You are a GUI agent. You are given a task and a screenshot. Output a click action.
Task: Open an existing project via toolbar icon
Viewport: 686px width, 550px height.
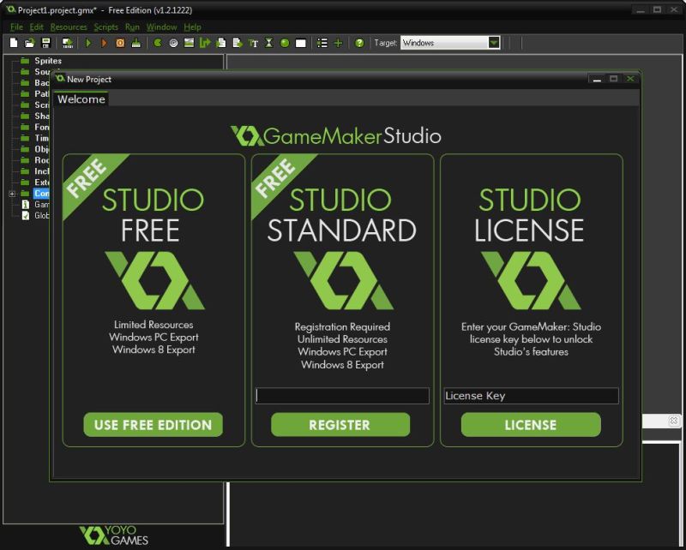(x=29, y=43)
